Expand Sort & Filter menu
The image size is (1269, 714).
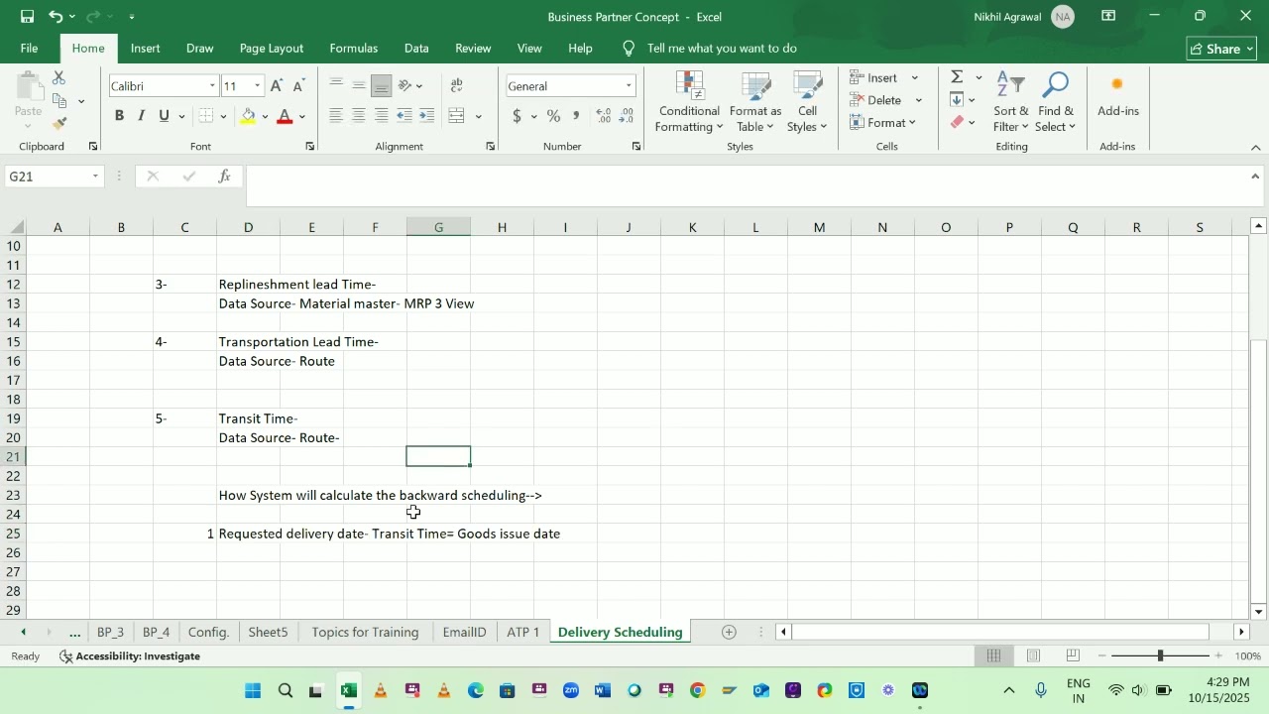pyautogui.click(x=1011, y=102)
